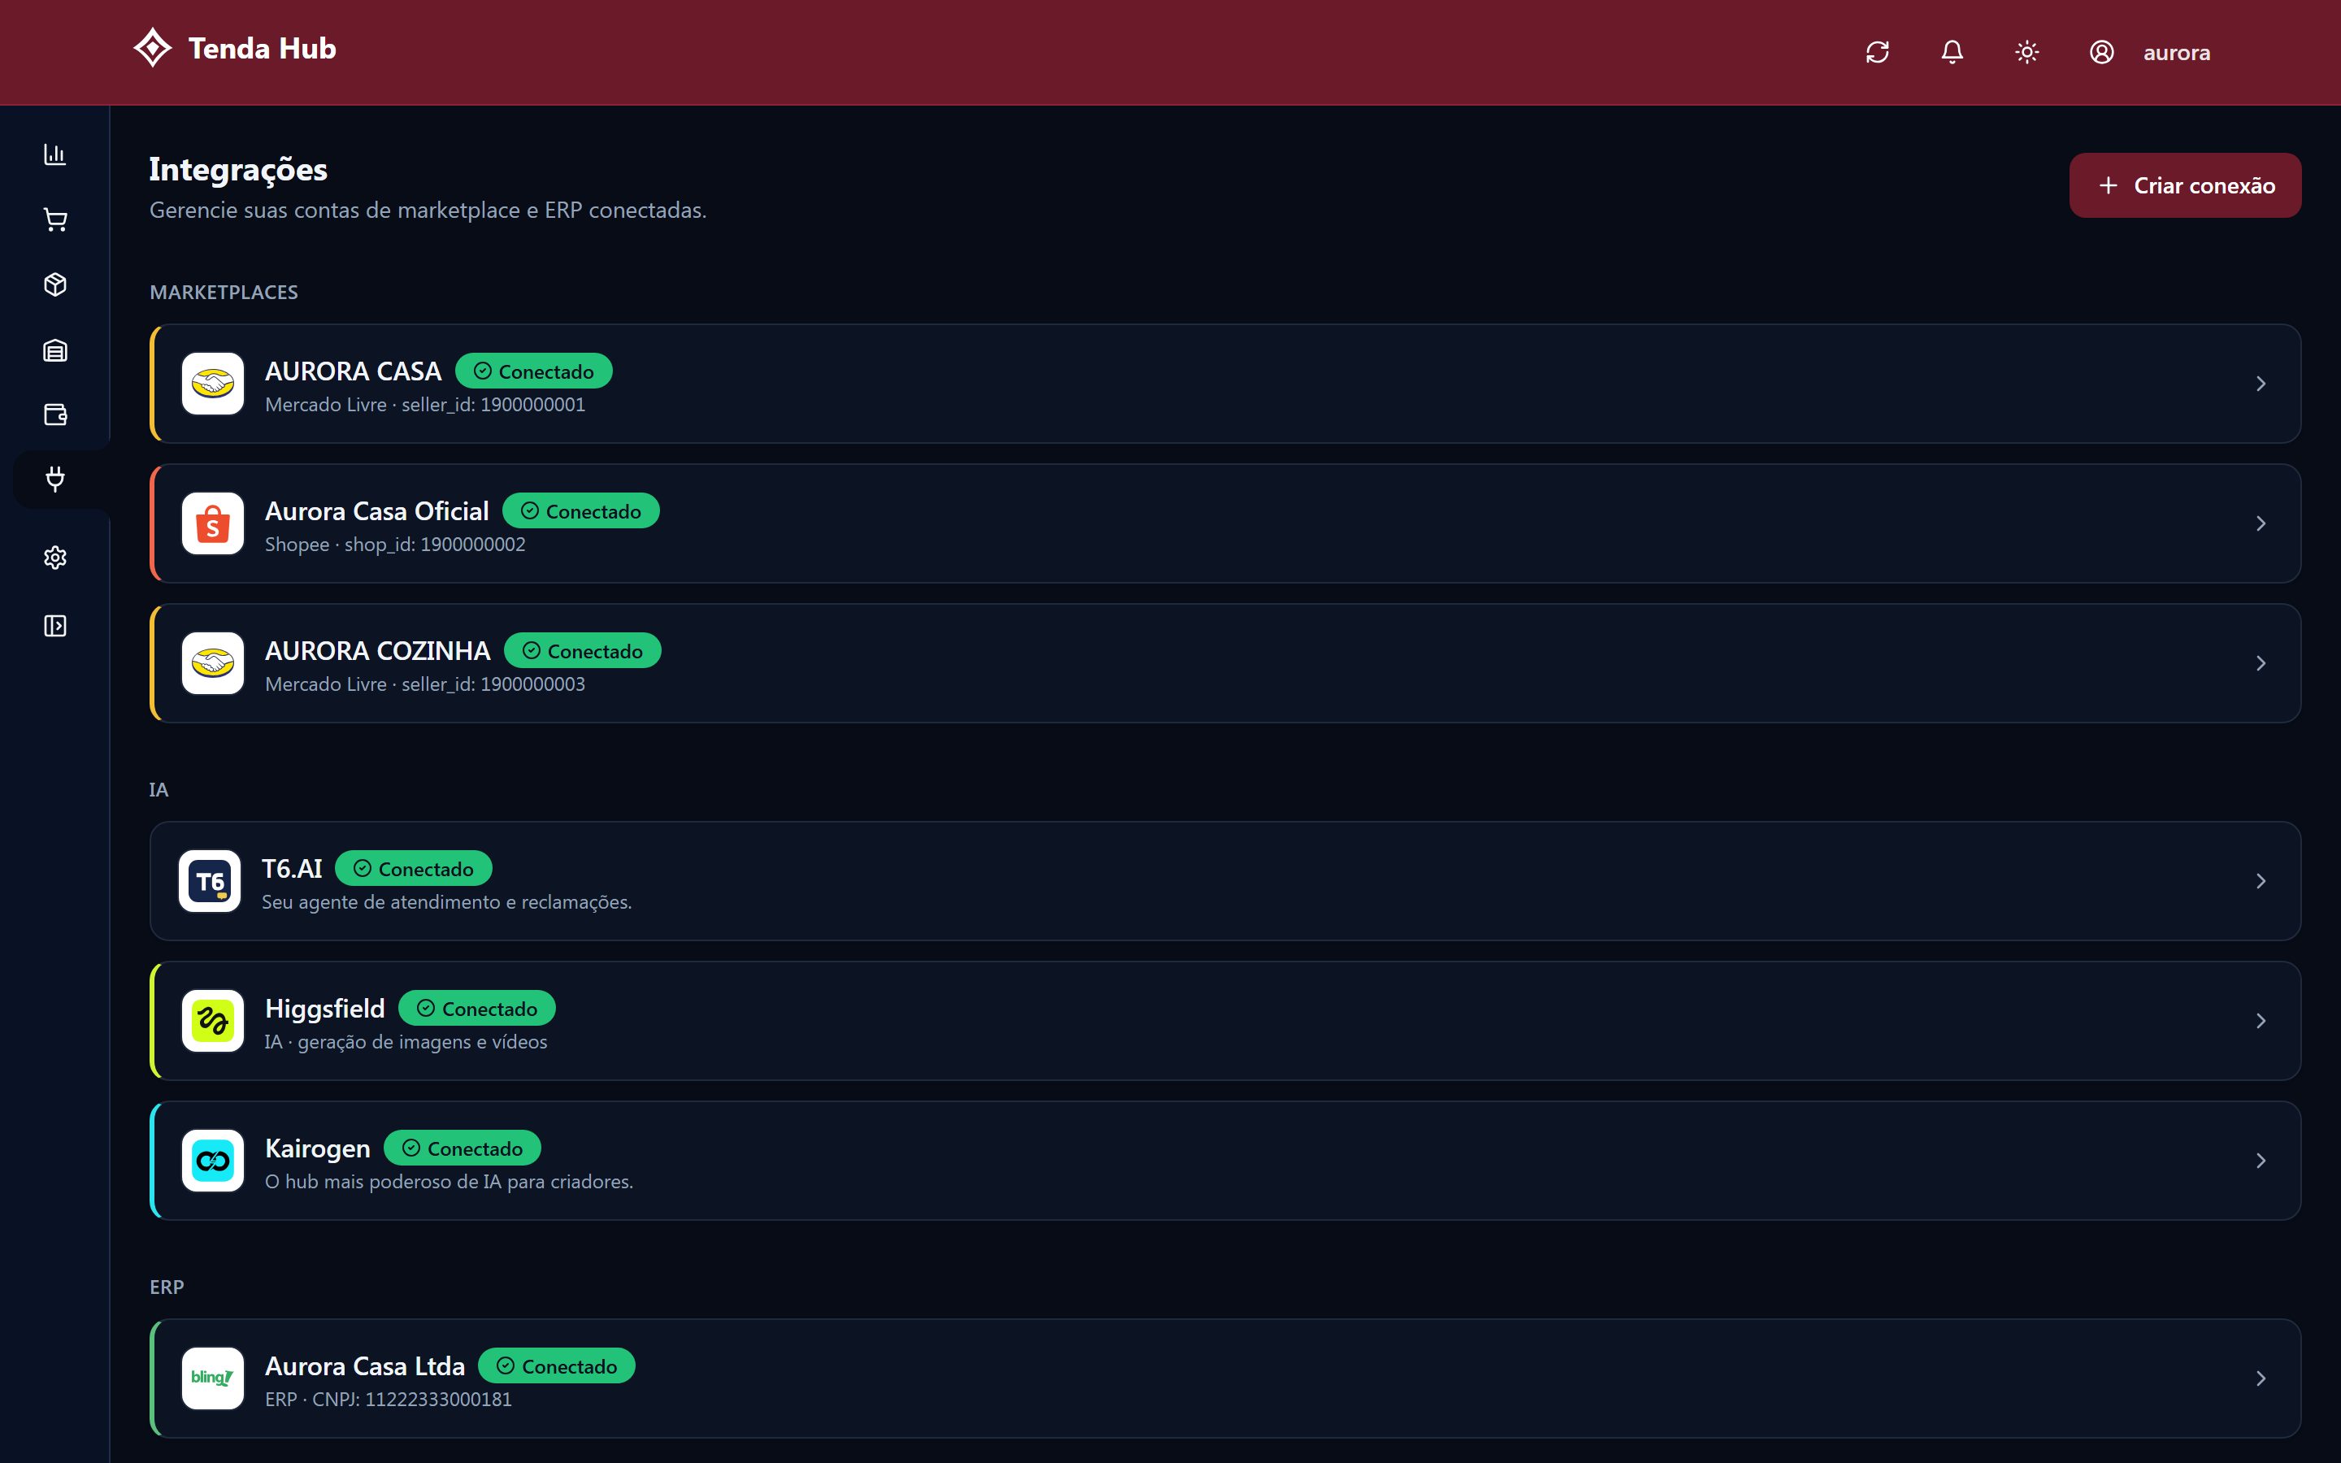The width and height of the screenshot is (2341, 1463).
Task: Select the Kairogen integration name
Action: point(317,1149)
